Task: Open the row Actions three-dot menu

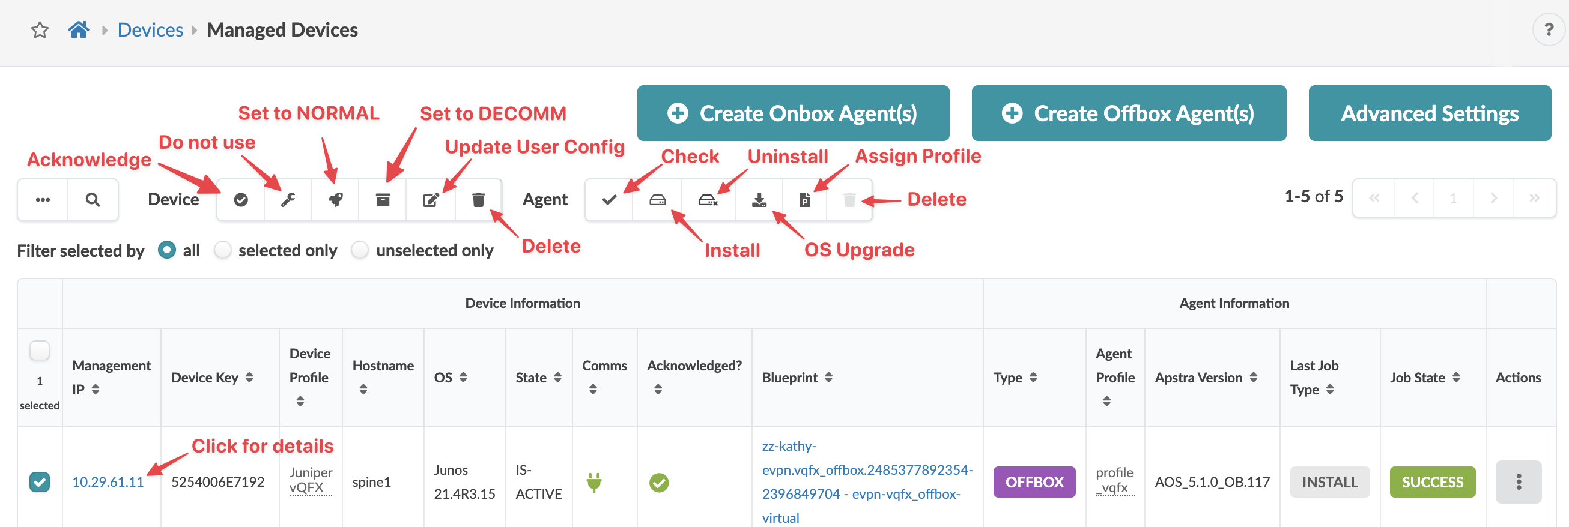Action: point(1518,481)
